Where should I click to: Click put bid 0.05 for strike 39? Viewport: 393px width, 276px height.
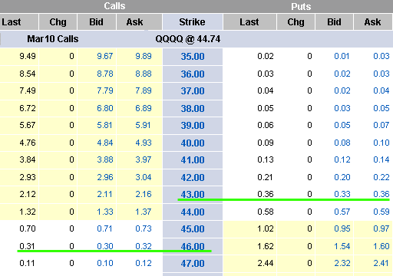click(342, 125)
